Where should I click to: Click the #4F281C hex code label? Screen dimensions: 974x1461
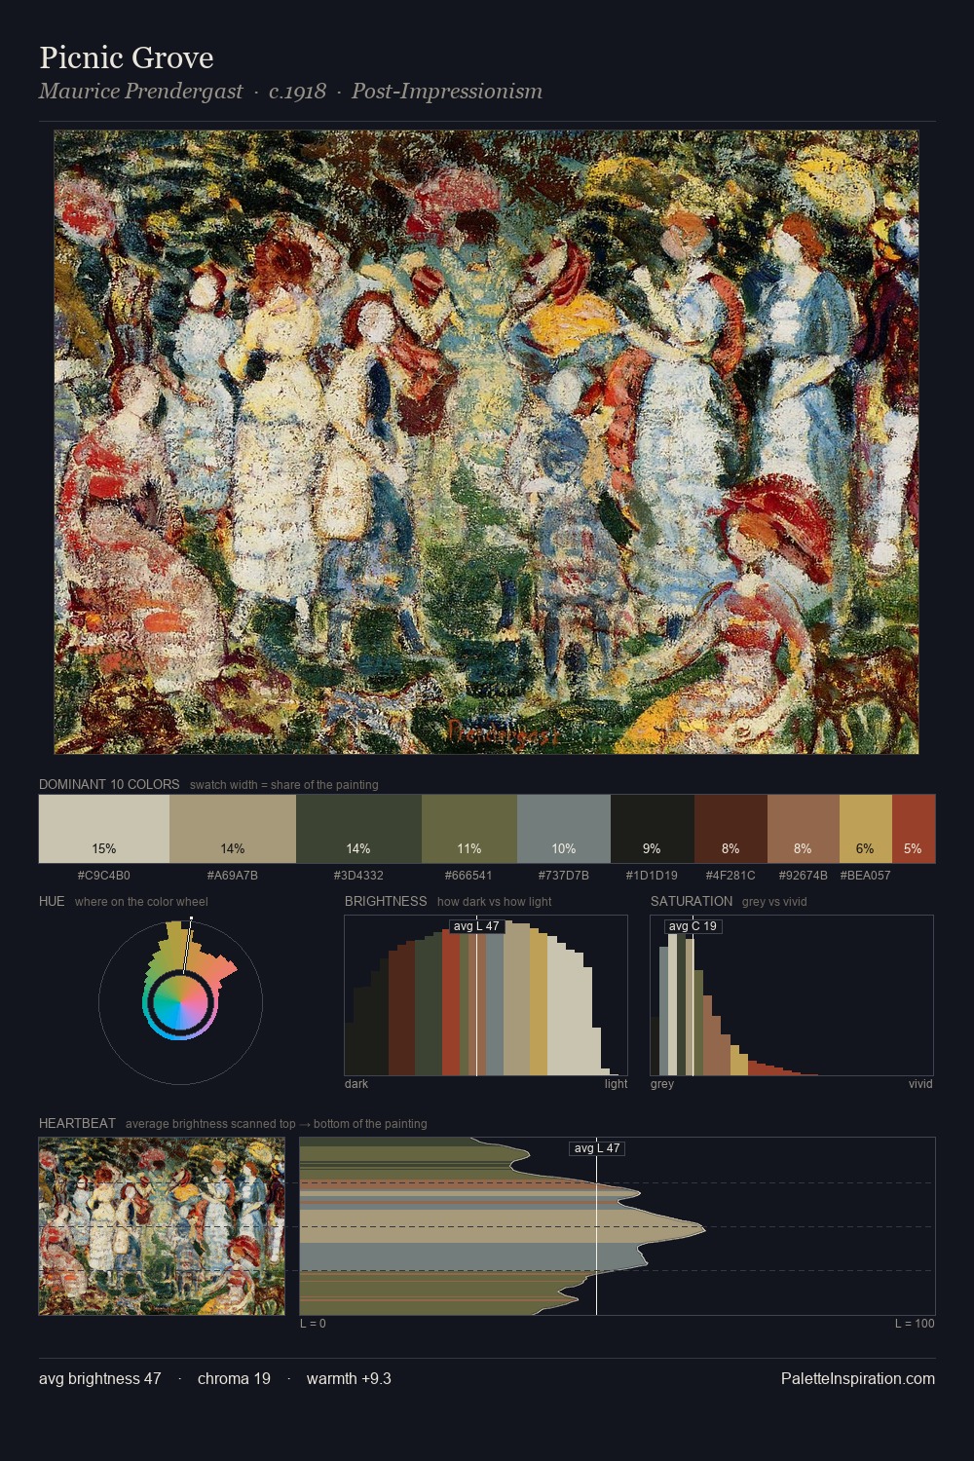click(x=730, y=876)
